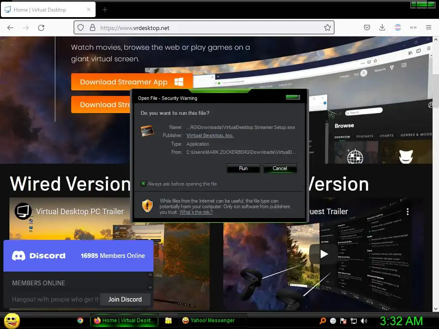Select the C:\Users\MARK ZUCKERBERG From path
This screenshot has width=439, height=329.
(241, 152)
